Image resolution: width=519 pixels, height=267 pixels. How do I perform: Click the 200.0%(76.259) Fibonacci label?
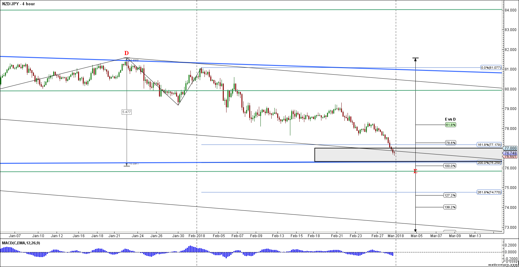tap(489, 163)
